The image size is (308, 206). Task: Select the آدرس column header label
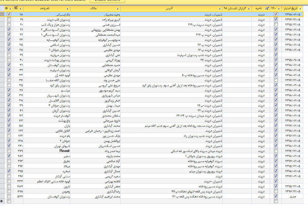click(169, 9)
